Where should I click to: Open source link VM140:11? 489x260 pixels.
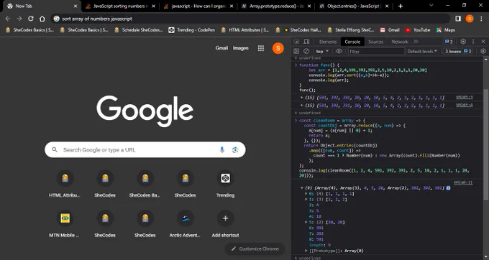(x=463, y=182)
